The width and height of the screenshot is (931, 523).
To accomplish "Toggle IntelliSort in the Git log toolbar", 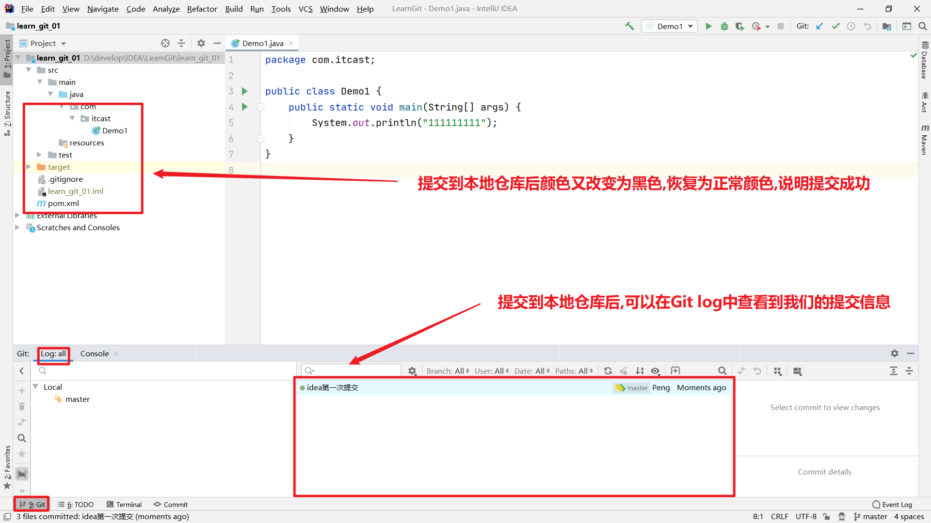I will tap(640, 371).
